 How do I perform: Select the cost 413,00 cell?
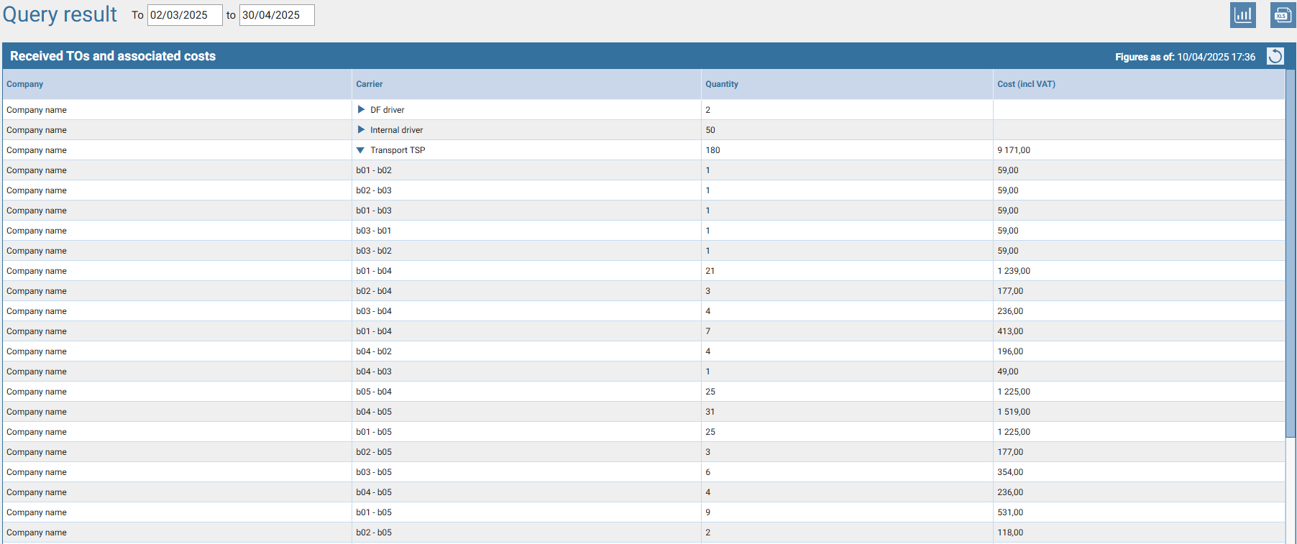point(1139,331)
